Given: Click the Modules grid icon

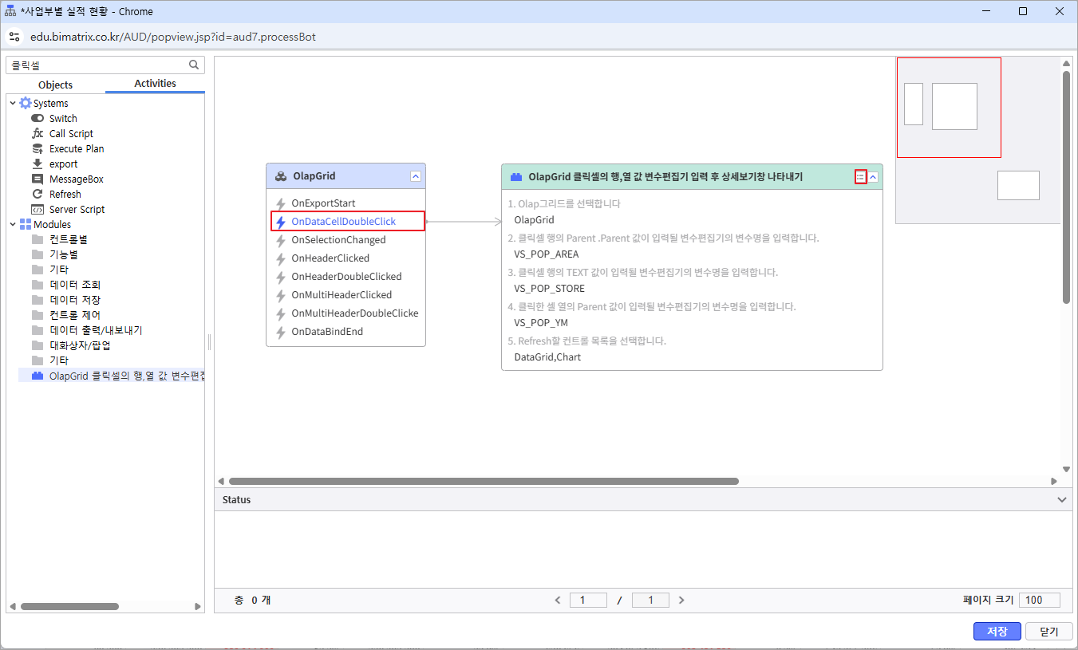Looking at the screenshot, I should [26, 224].
